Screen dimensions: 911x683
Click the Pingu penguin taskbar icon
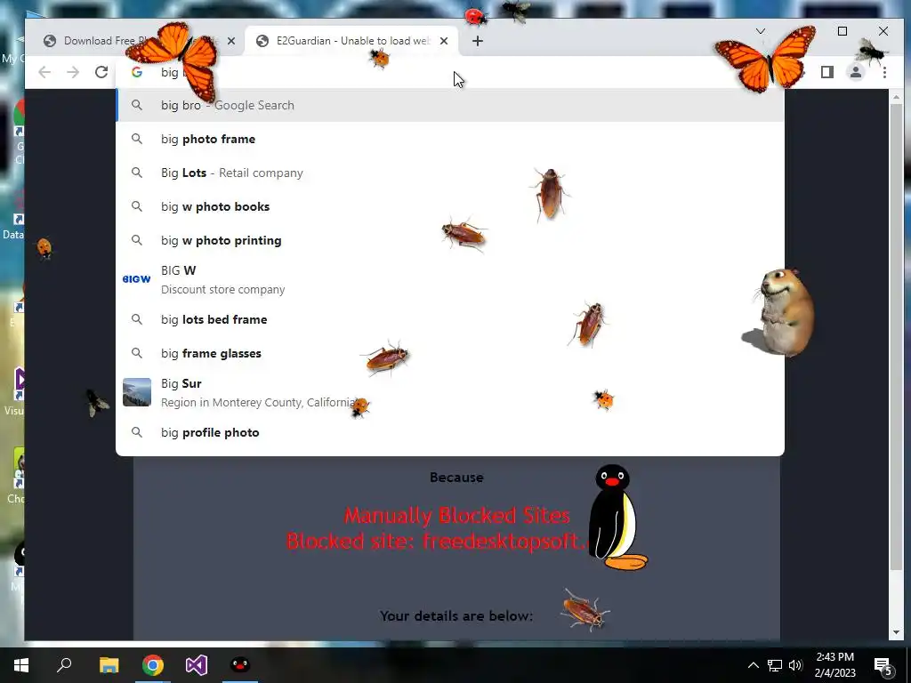[x=240, y=665]
